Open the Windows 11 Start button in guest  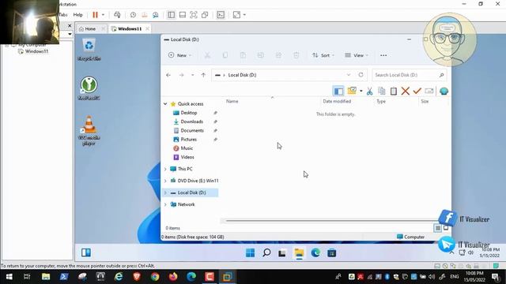pyautogui.click(x=250, y=252)
